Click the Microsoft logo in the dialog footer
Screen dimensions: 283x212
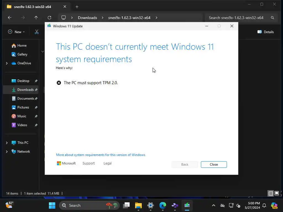(66, 163)
